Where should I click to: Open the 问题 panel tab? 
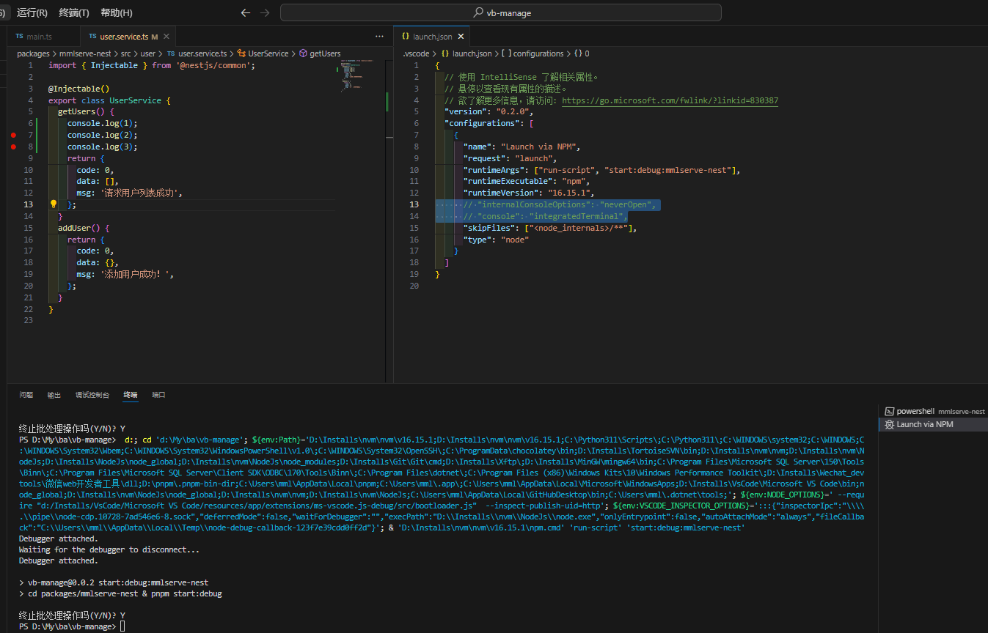click(x=26, y=395)
